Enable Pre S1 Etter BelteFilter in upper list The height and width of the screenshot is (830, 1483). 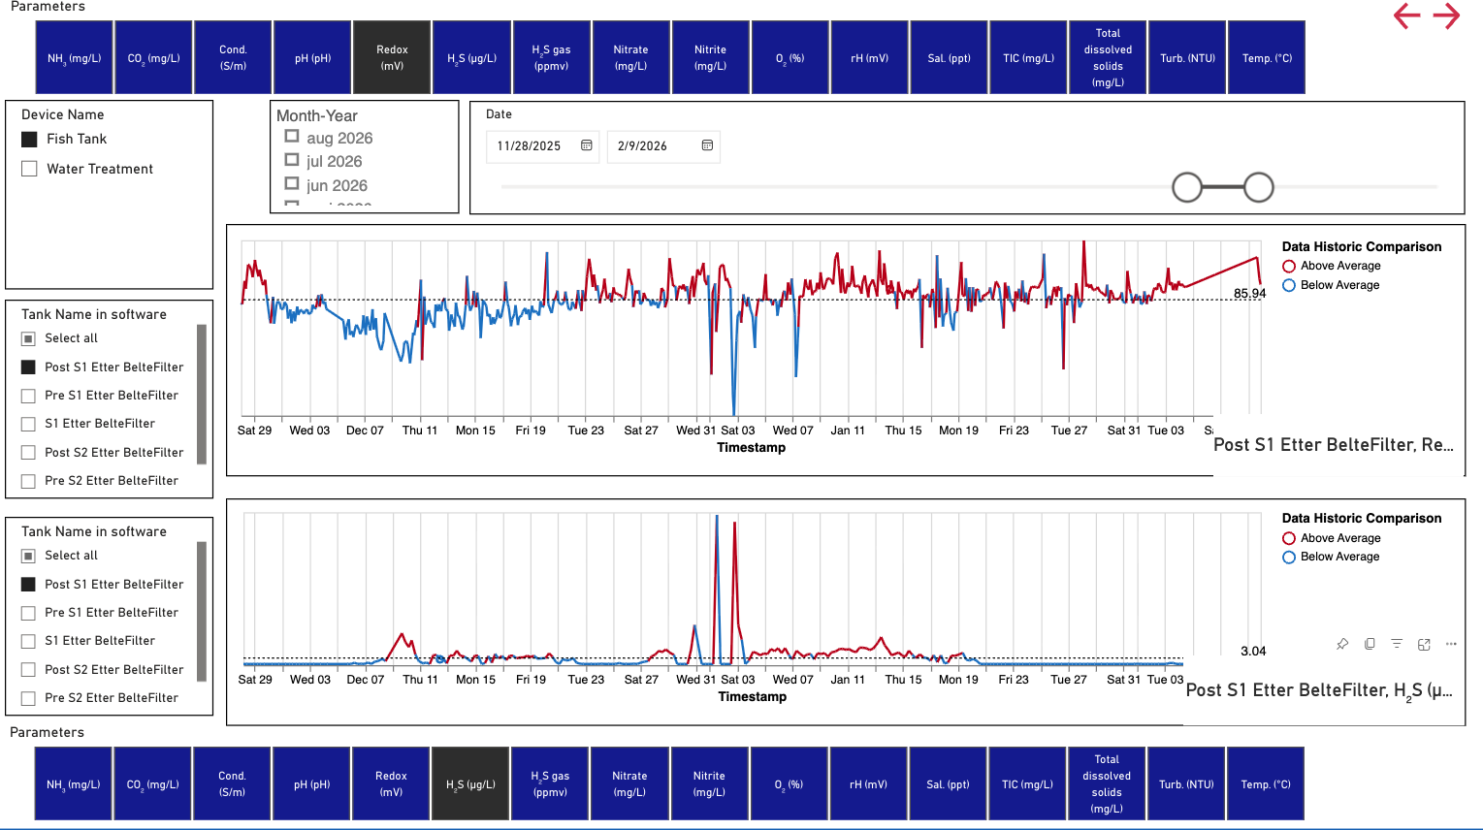tap(28, 396)
